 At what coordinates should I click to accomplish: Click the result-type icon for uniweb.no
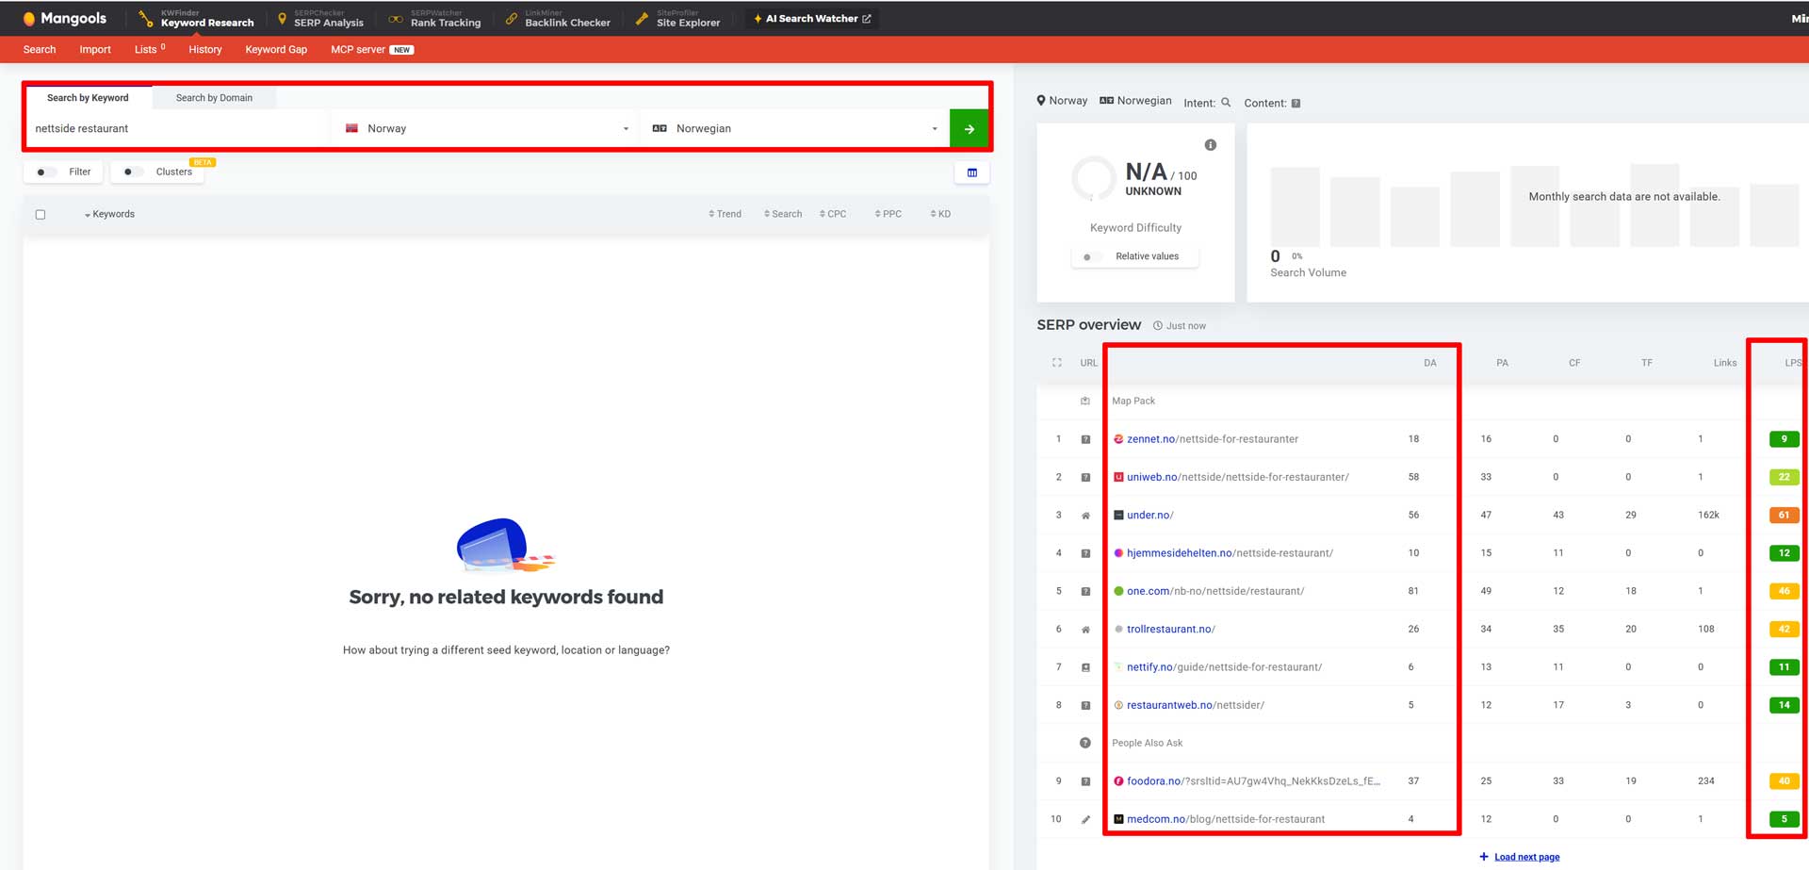(x=1085, y=477)
